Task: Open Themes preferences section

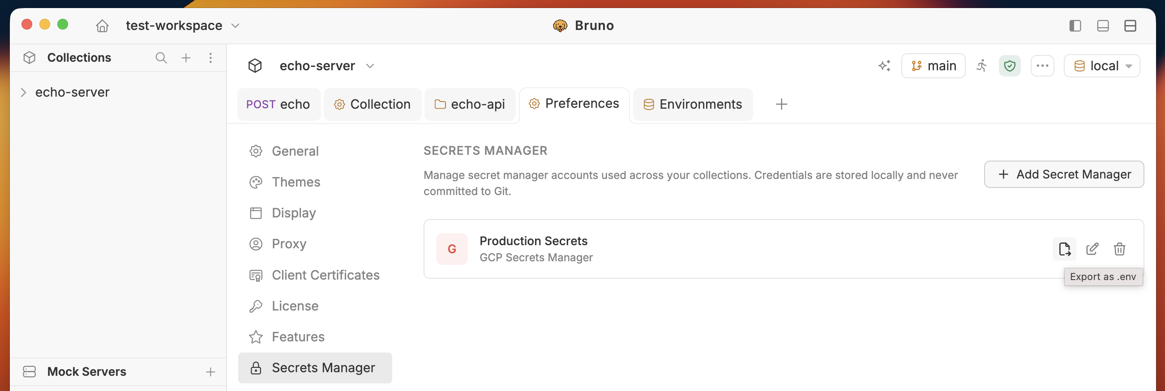Action: pyautogui.click(x=315, y=182)
